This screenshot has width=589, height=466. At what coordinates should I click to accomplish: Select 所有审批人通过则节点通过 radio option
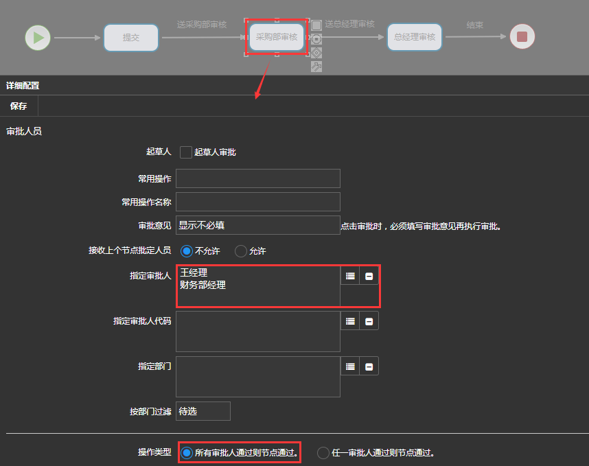(x=186, y=452)
